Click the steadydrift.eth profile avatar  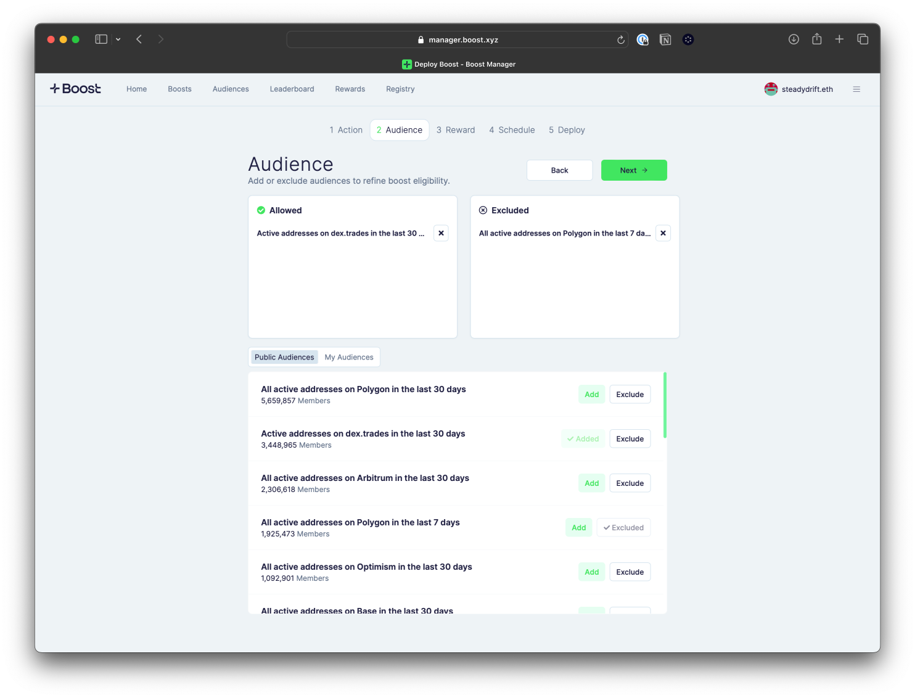(x=770, y=89)
